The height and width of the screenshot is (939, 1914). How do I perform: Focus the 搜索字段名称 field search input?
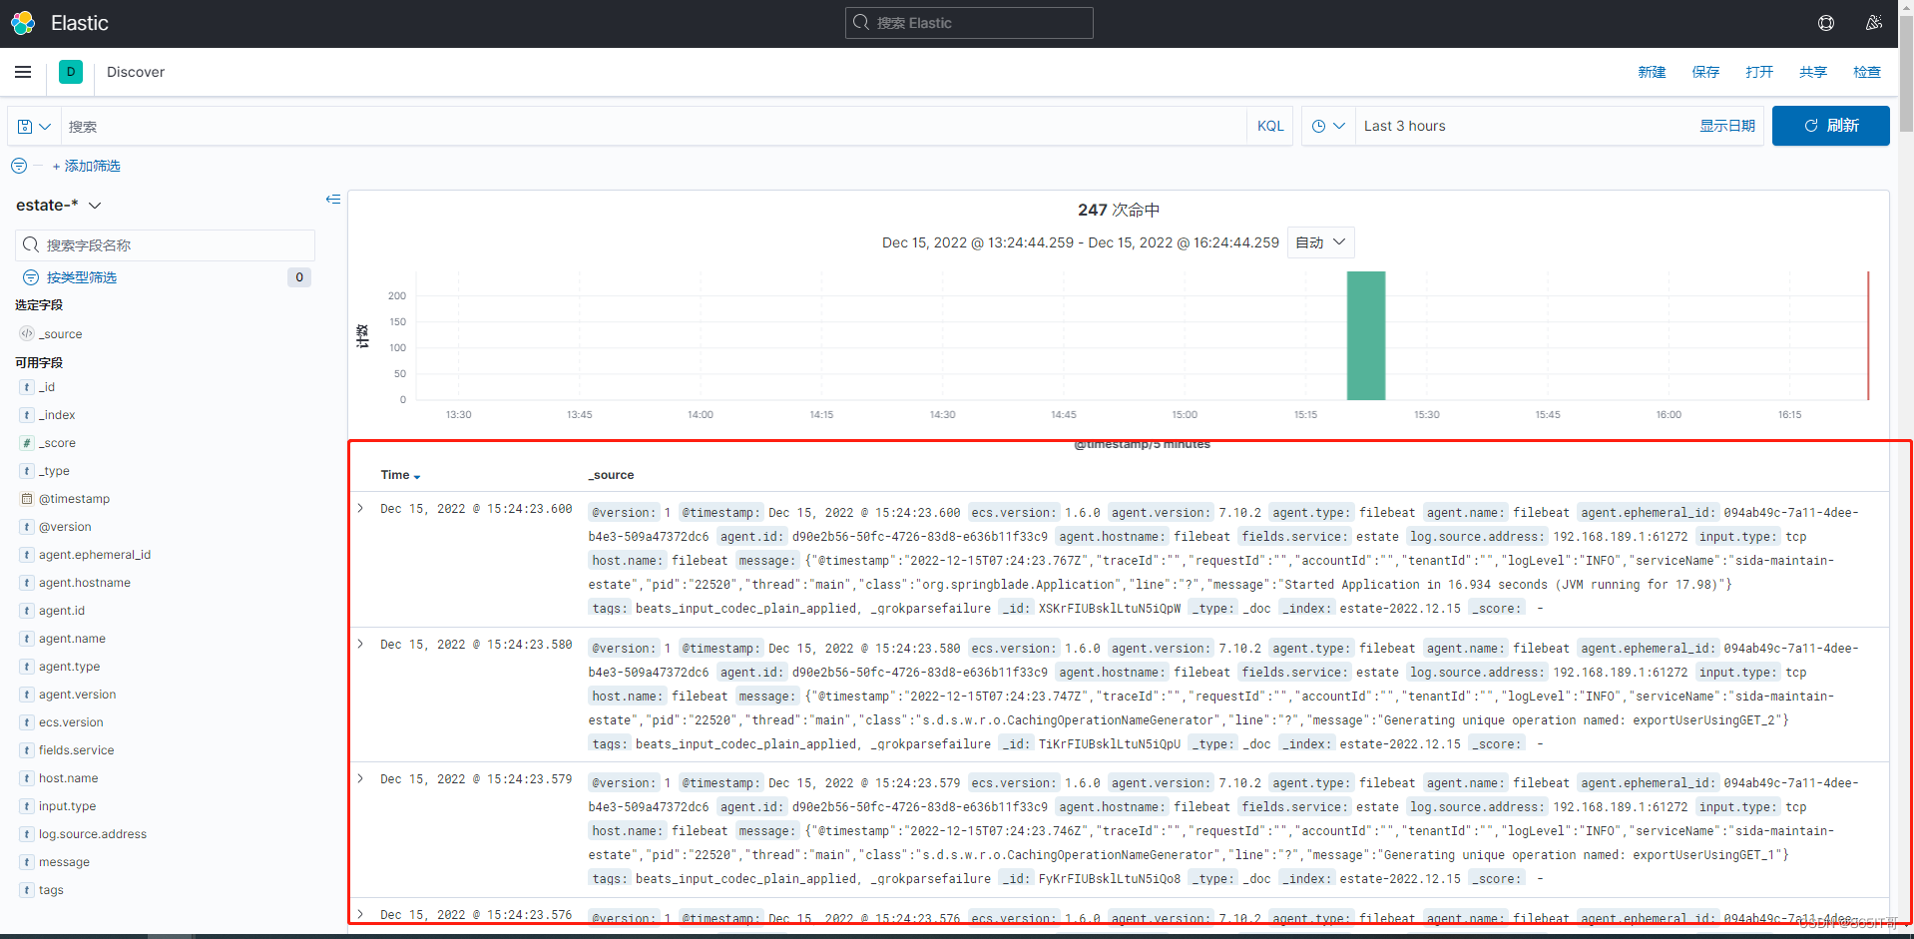(165, 244)
